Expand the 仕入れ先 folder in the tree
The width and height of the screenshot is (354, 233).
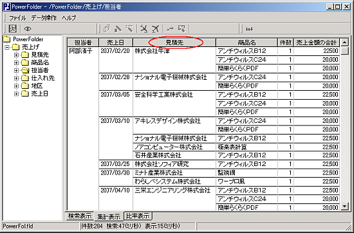click(16, 78)
